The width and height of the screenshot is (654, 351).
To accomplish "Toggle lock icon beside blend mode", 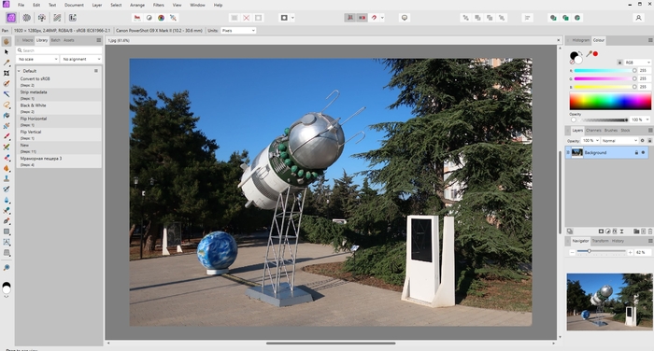I will (649, 140).
